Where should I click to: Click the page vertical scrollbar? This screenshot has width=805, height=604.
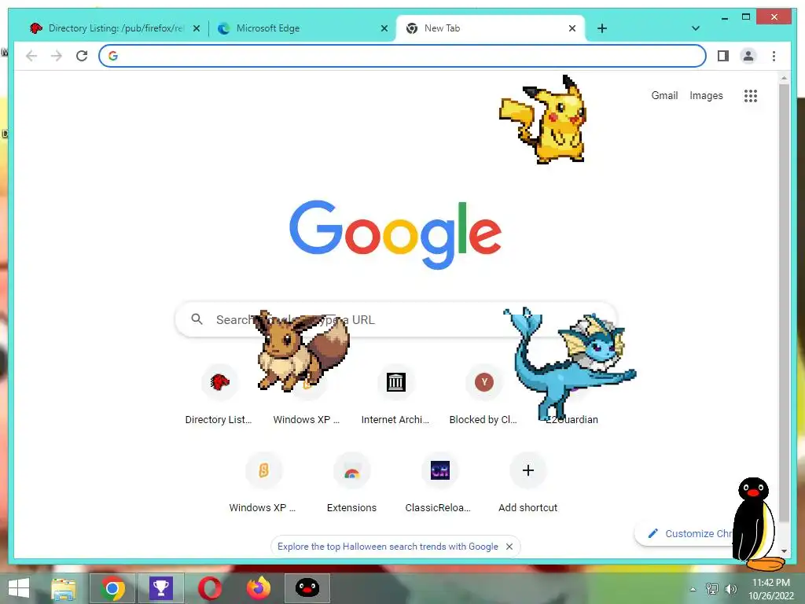(x=784, y=303)
